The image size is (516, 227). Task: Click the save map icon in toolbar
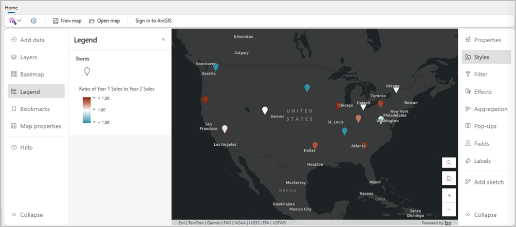coord(12,21)
